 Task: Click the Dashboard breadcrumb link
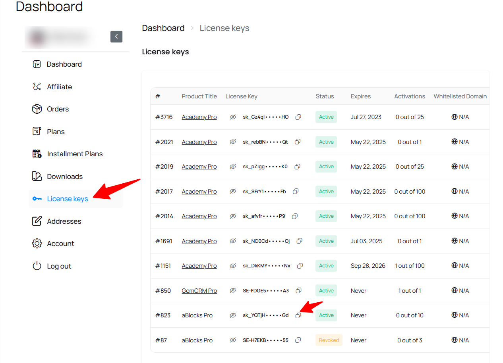click(163, 28)
